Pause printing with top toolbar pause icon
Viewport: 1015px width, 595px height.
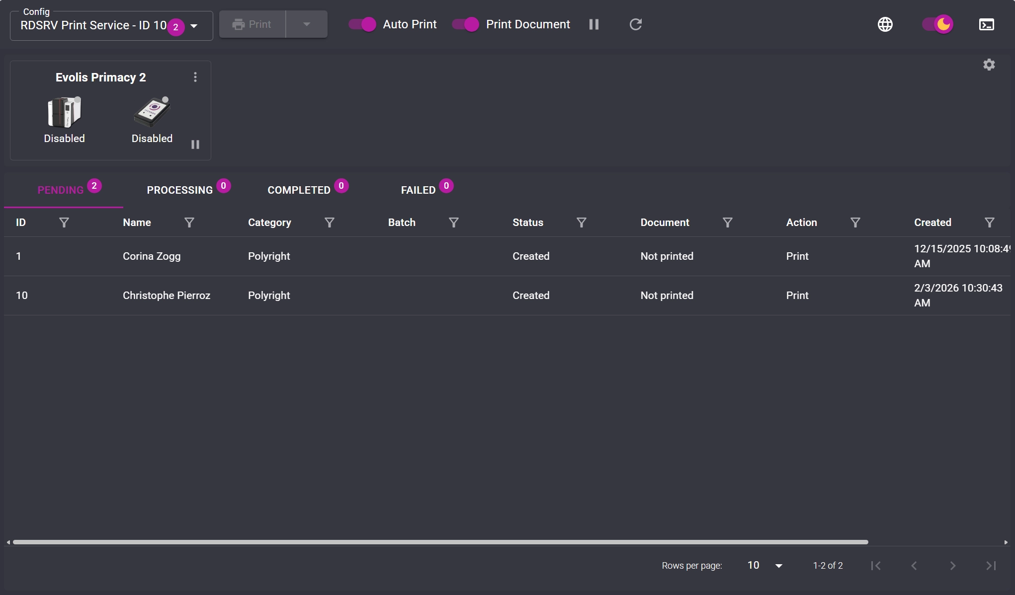tap(594, 24)
